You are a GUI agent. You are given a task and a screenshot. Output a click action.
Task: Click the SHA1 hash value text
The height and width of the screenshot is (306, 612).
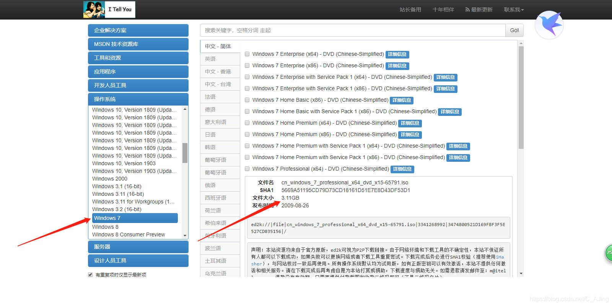tap(346, 190)
